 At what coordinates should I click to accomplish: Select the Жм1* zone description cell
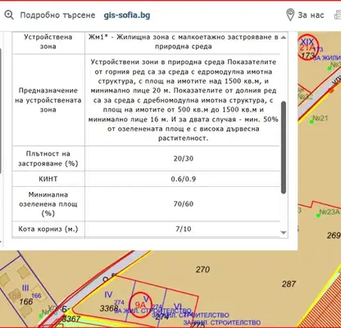183,42
